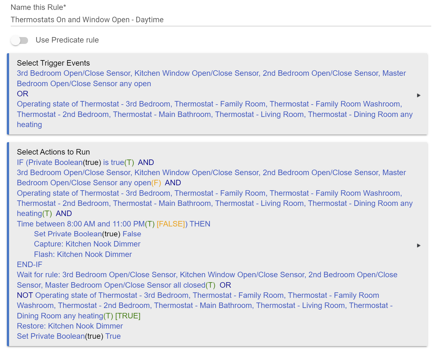Click the rule name input field
The width and height of the screenshot is (437, 353).
[x=221, y=20]
